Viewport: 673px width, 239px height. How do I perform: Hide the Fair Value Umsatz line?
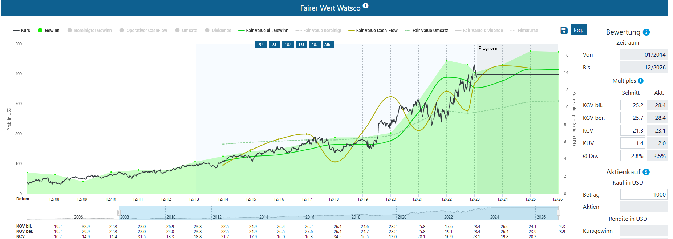tap(426, 31)
